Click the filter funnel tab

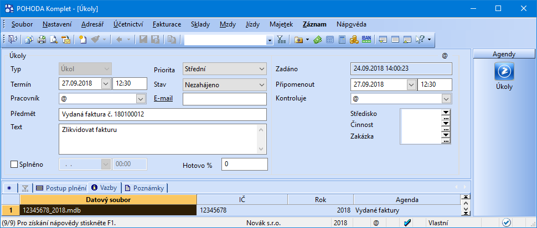[x=25, y=188]
